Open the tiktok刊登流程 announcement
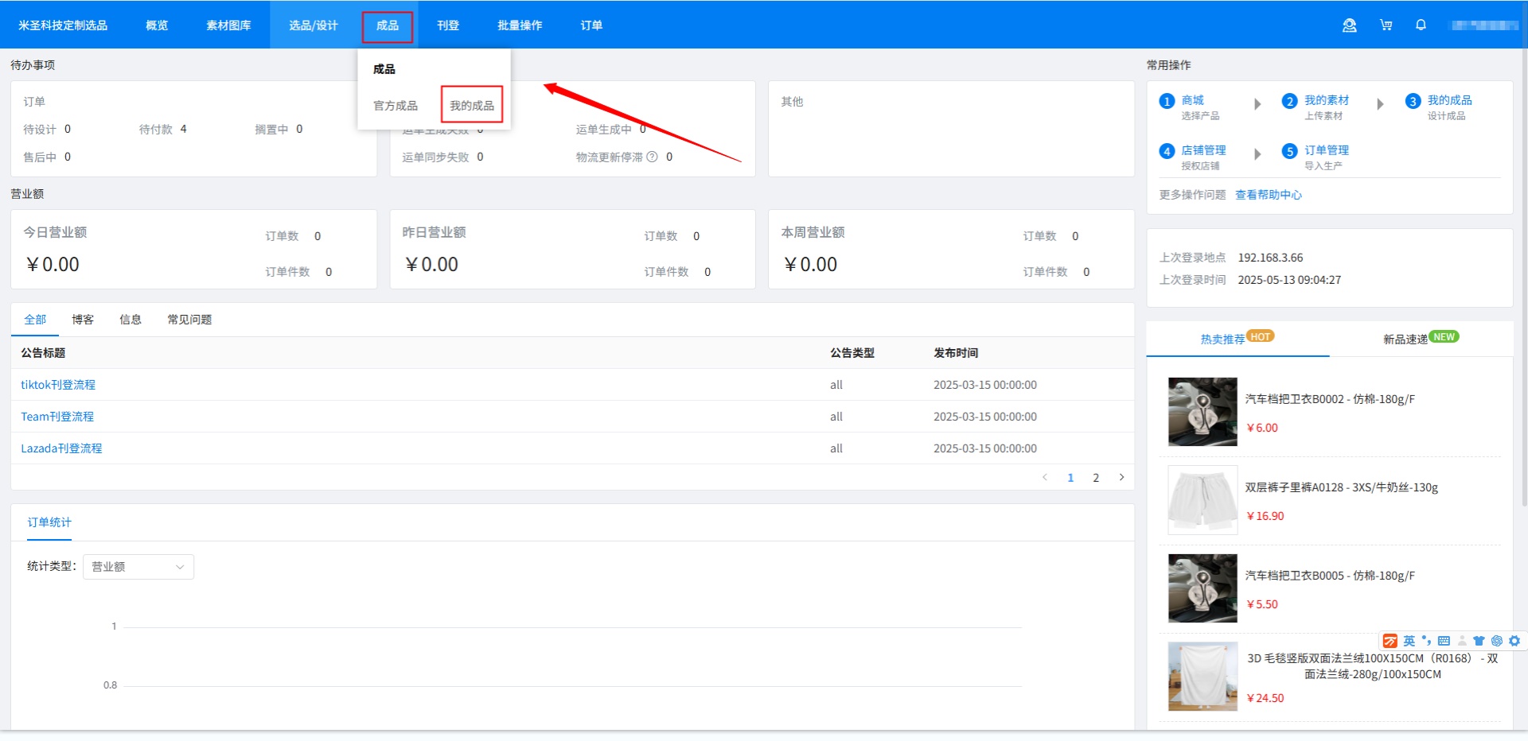The width and height of the screenshot is (1528, 741). pyautogui.click(x=58, y=385)
